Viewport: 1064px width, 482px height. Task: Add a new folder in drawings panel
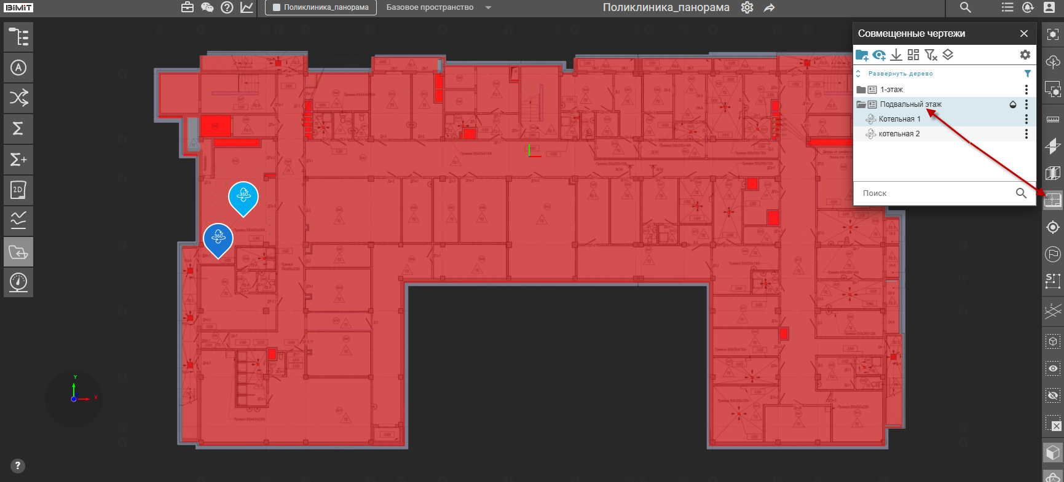coord(862,55)
